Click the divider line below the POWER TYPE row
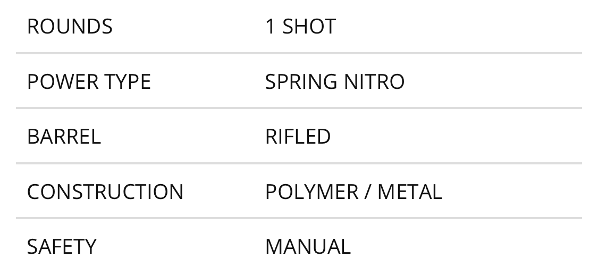This screenshot has height=266, width=598. click(x=299, y=108)
